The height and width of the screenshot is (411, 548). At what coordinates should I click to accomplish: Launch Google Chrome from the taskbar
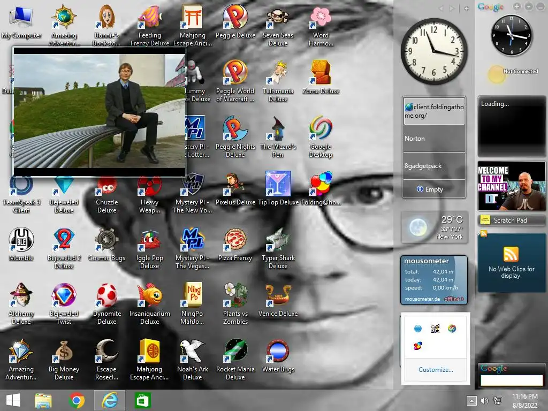coord(77,400)
